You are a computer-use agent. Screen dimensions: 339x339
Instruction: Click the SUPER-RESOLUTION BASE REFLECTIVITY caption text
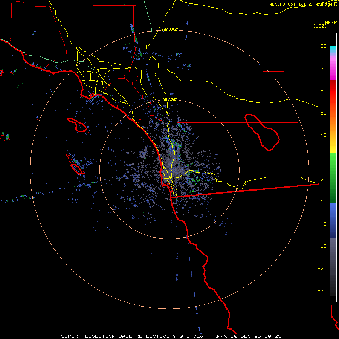[x=119, y=336]
